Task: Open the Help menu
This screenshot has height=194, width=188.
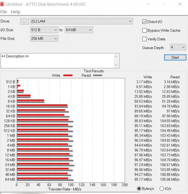Action: pos(16,12)
